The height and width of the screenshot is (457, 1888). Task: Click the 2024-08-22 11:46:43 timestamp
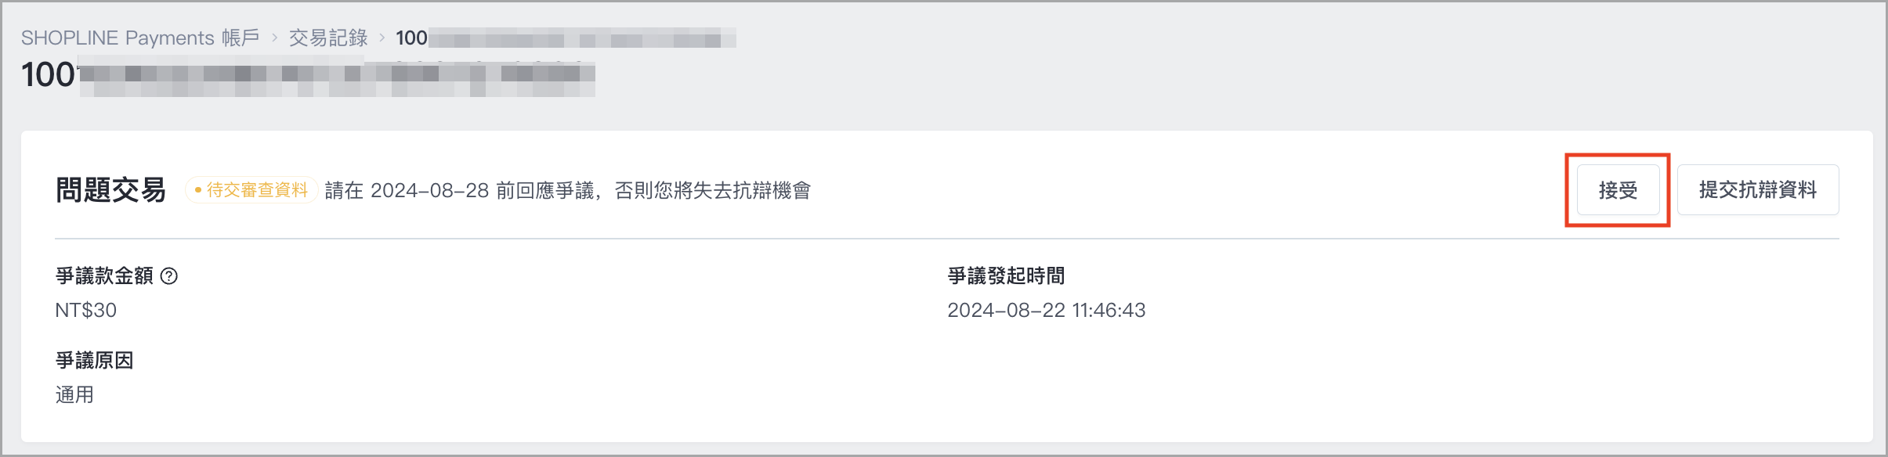tap(1047, 311)
